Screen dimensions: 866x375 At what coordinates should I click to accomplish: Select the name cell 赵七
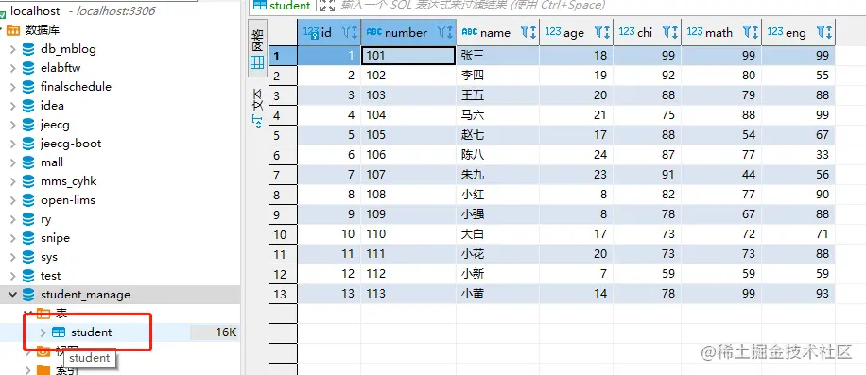coord(497,134)
